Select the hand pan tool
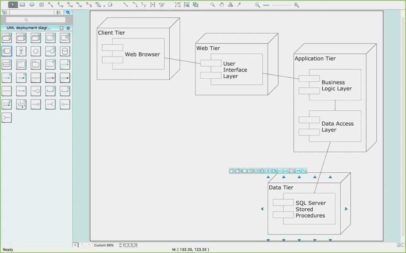The width and height of the screenshot is (406, 253). coord(221,5)
